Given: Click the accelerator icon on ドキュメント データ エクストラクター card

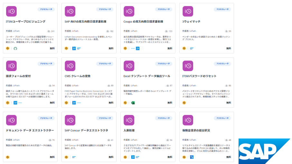Looking at the screenshot, I should [11, 120].
